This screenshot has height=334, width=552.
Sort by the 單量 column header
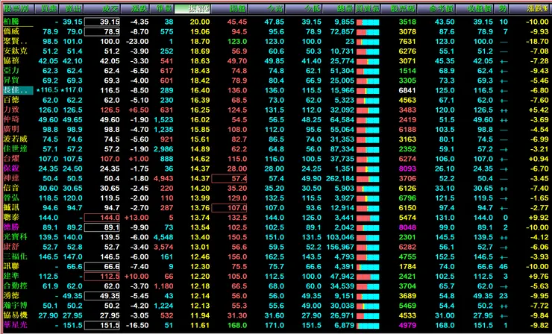pyautogui.click(x=162, y=9)
